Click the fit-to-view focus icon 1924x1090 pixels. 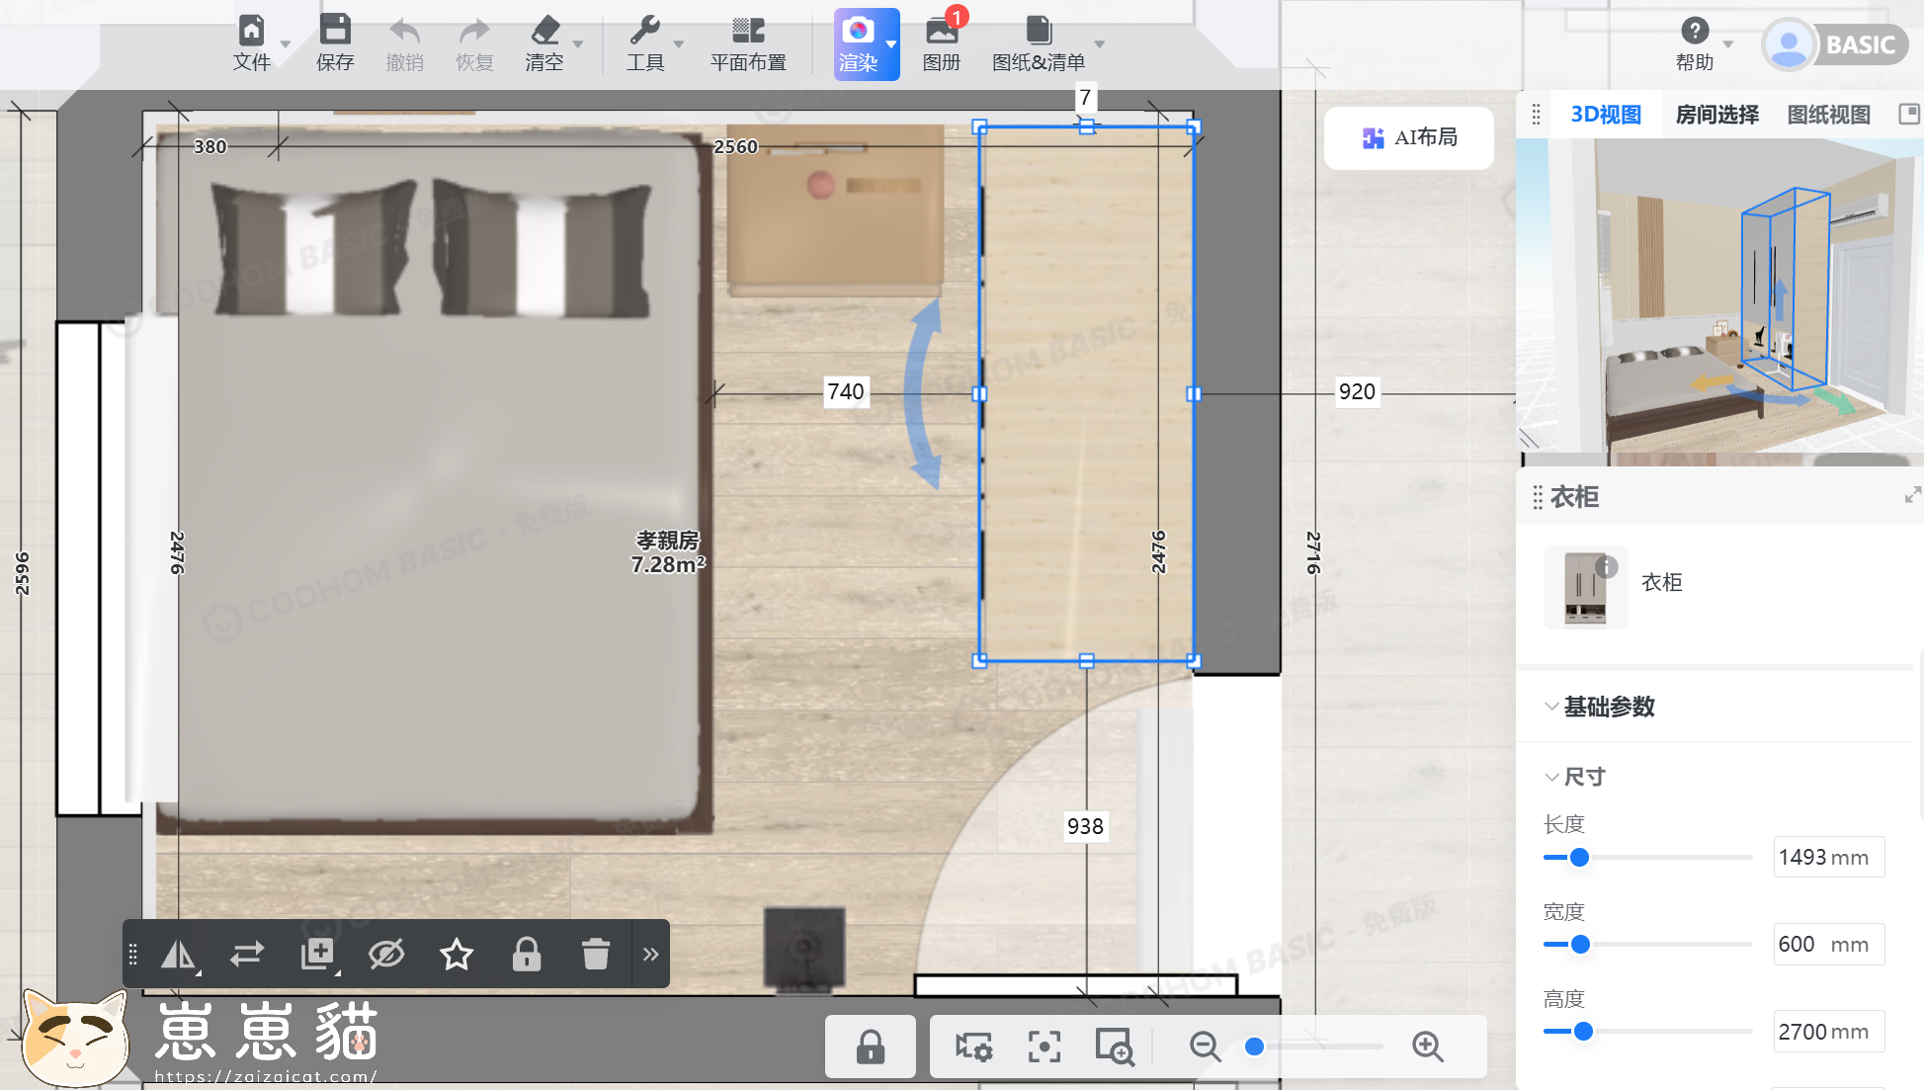[1045, 1047]
